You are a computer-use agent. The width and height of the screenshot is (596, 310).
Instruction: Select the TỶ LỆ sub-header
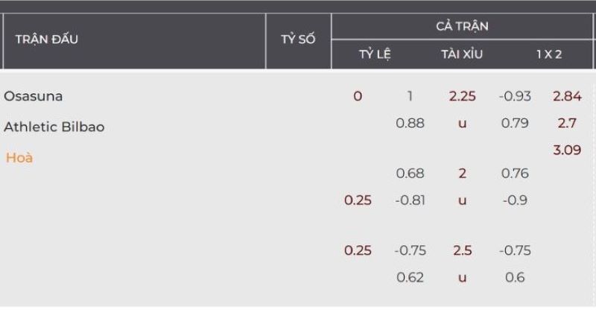click(x=375, y=54)
